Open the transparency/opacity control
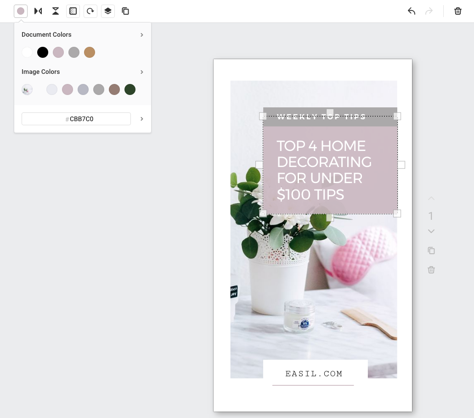The height and width of the screenshot is (418, 474). 73,11
